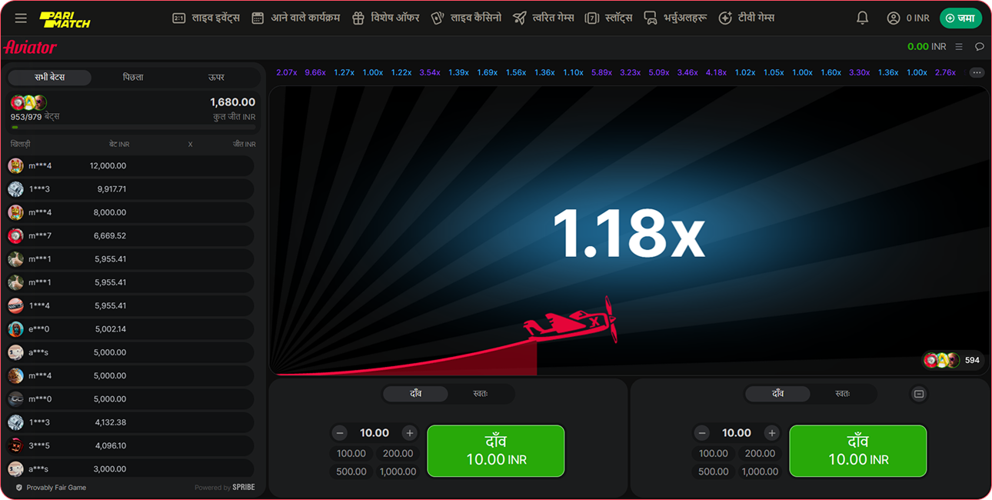992x500 pixels.
Task: Open भर्चुअलहरू menu item
Action: click(675, 18)
